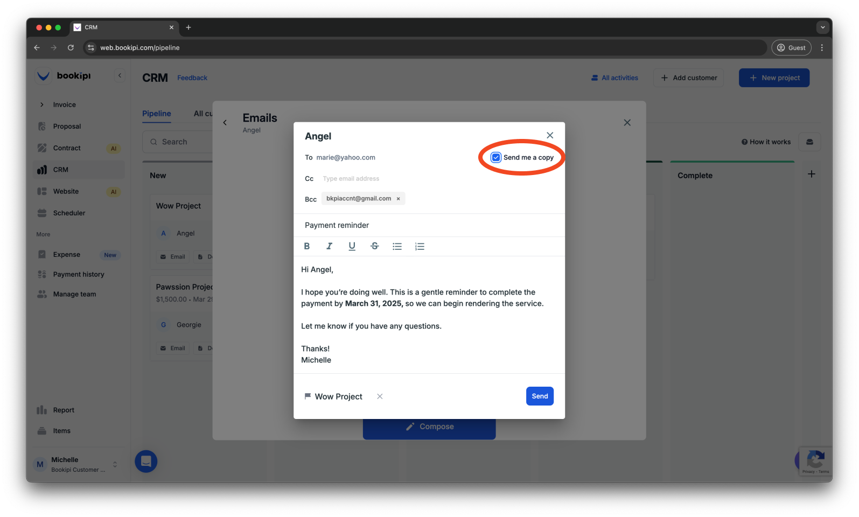Open the chat support bubble
This screenshot has height=517, width=859.
[x=146, y=462]
